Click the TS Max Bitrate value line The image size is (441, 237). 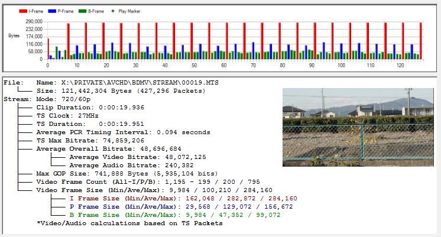[x=96, y=141]
